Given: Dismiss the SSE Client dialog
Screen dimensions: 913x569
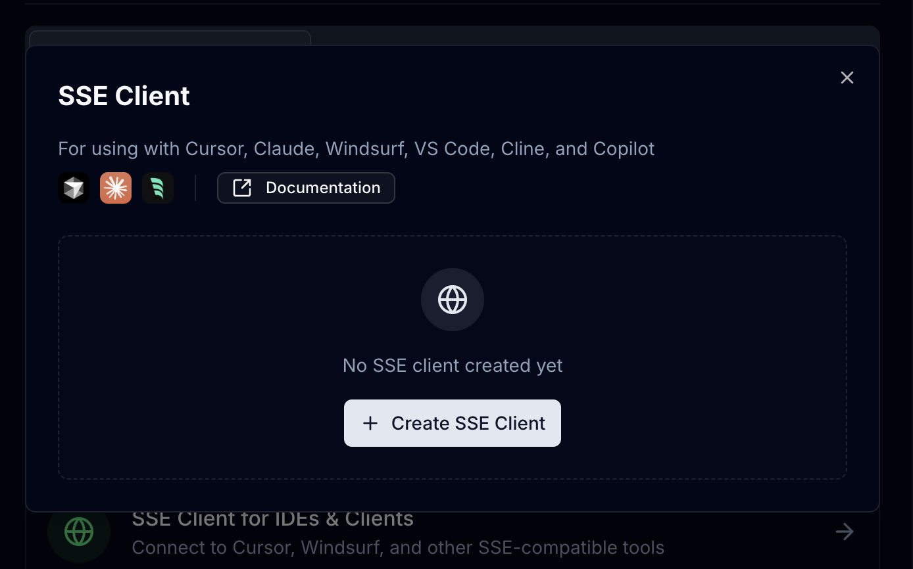Looking at the screenshot, I should pyautogui.click(x=847, y=78).
